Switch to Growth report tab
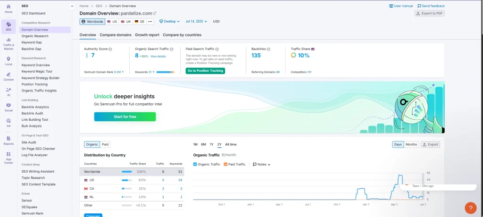This screenshot has width=483, height=217. click(x=147, y=35)
